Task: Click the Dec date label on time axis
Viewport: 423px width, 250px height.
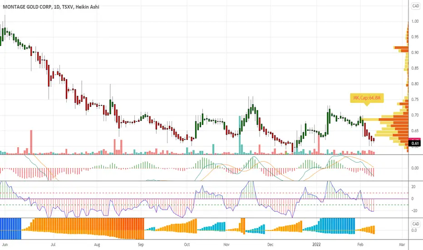Action: (271, 245)
